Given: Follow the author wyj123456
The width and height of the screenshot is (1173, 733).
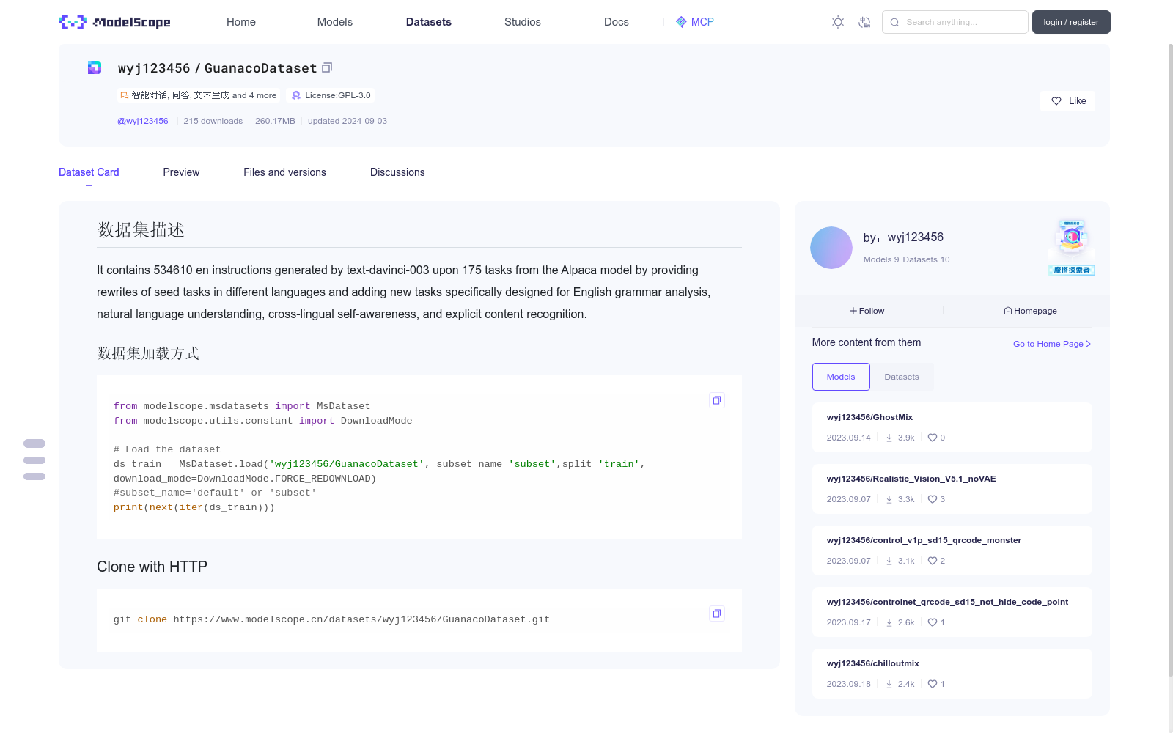Looking at the screenshot, I should [x=867, y=311].
